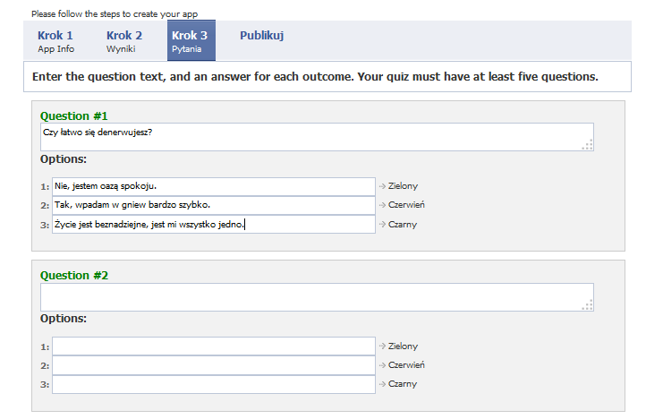Click the Question #2 text area
Viewport: 646px width, 419px height.
[x=317, y=297]
